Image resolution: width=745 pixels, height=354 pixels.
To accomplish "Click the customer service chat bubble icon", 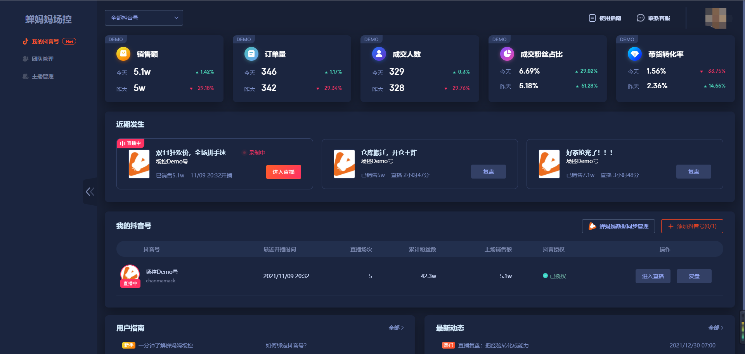I will 641,18.
